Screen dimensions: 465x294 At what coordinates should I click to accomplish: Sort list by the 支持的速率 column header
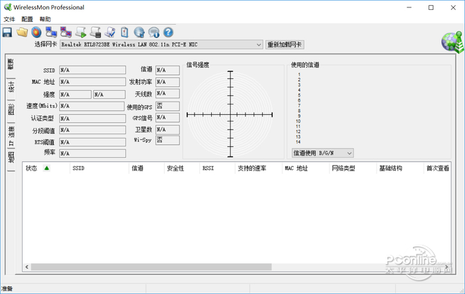coord(258,169)
